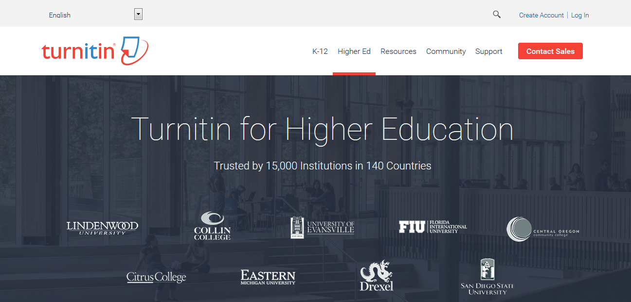Expand the language dropdown arrow
The width and height of the screenshot is (631, 302).
click(138, 15)
